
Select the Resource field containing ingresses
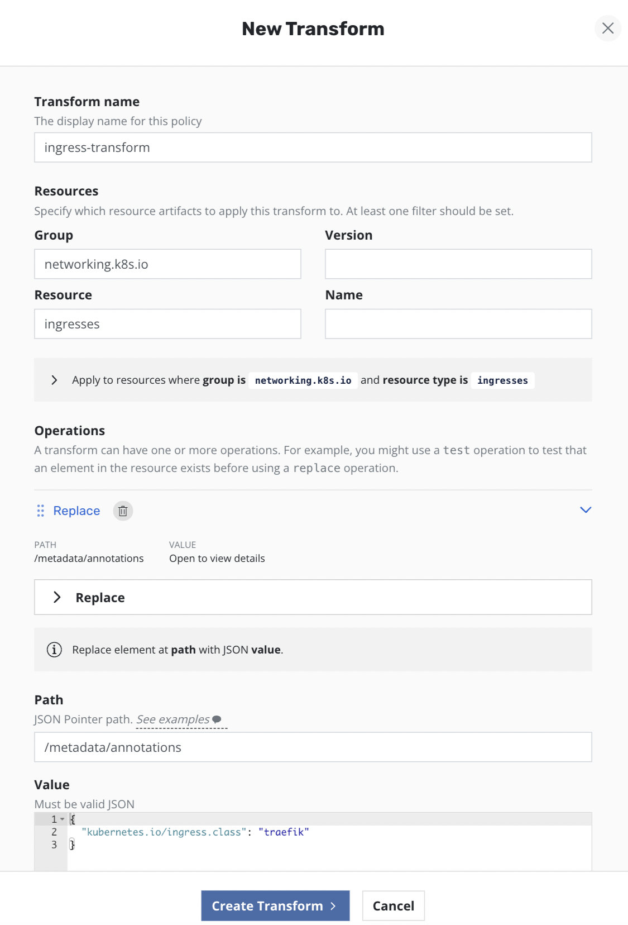point(167,324)
